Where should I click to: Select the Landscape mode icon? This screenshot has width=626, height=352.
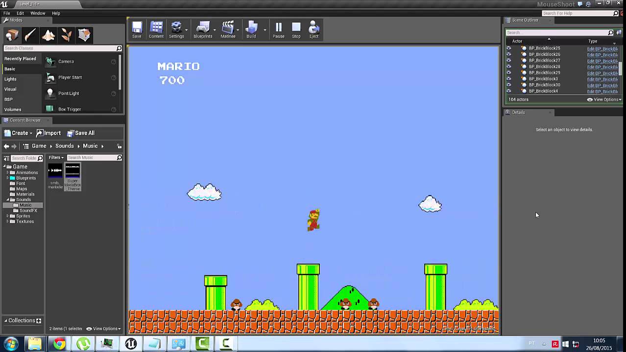pos(48,35)
